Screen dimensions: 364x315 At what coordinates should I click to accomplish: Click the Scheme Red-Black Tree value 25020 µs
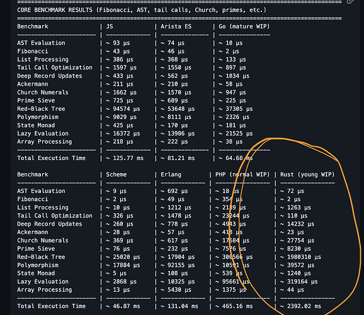123,257
